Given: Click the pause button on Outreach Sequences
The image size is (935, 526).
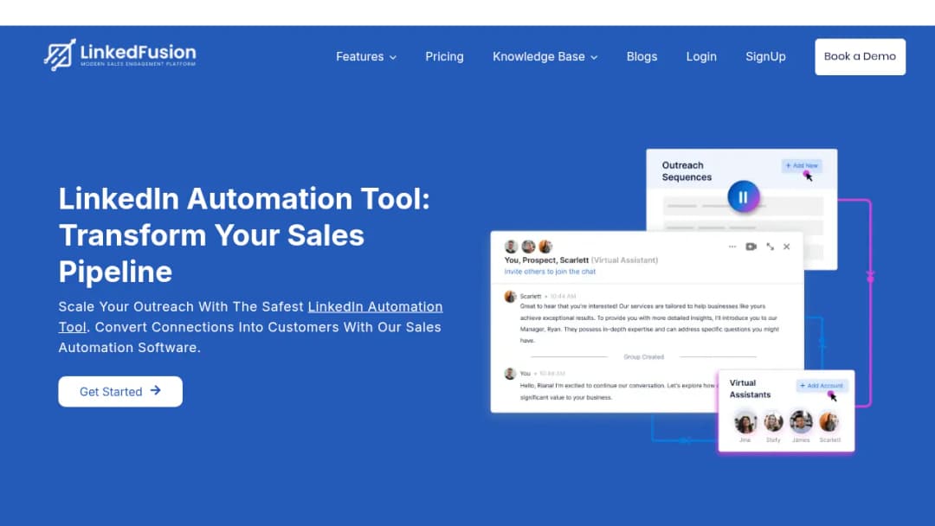Looking at the screenshot, I should coord(743,196).
